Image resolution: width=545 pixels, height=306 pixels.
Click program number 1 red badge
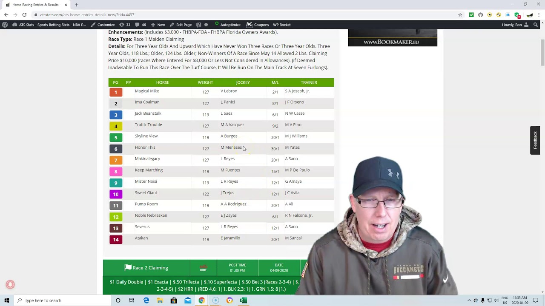click(115, 92)
